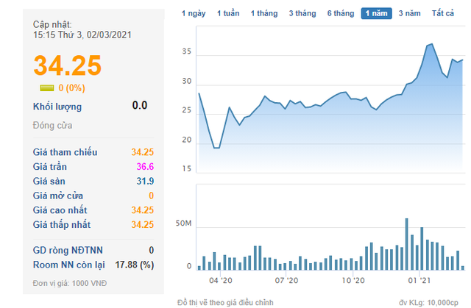Screen dimensions: 471x308
Task: Choose the 3 tháng chart period
Action: click(302, 13)
